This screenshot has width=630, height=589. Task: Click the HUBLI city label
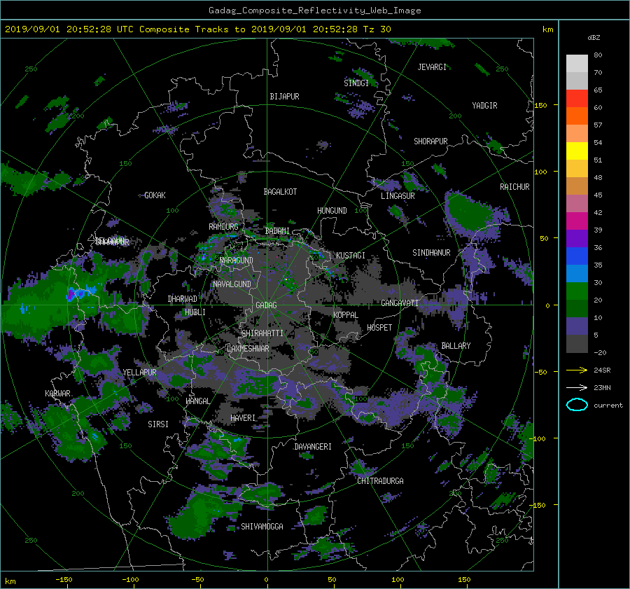pos(195,312)
